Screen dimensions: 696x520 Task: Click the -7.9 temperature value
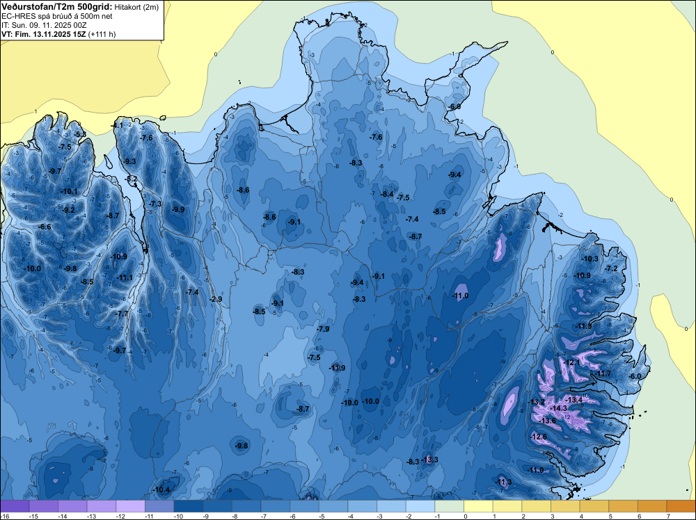coord(323,329)
